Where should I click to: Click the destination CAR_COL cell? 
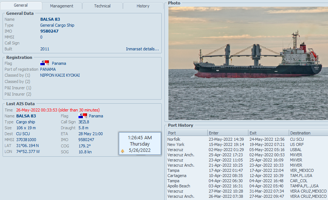click(298, 181)
